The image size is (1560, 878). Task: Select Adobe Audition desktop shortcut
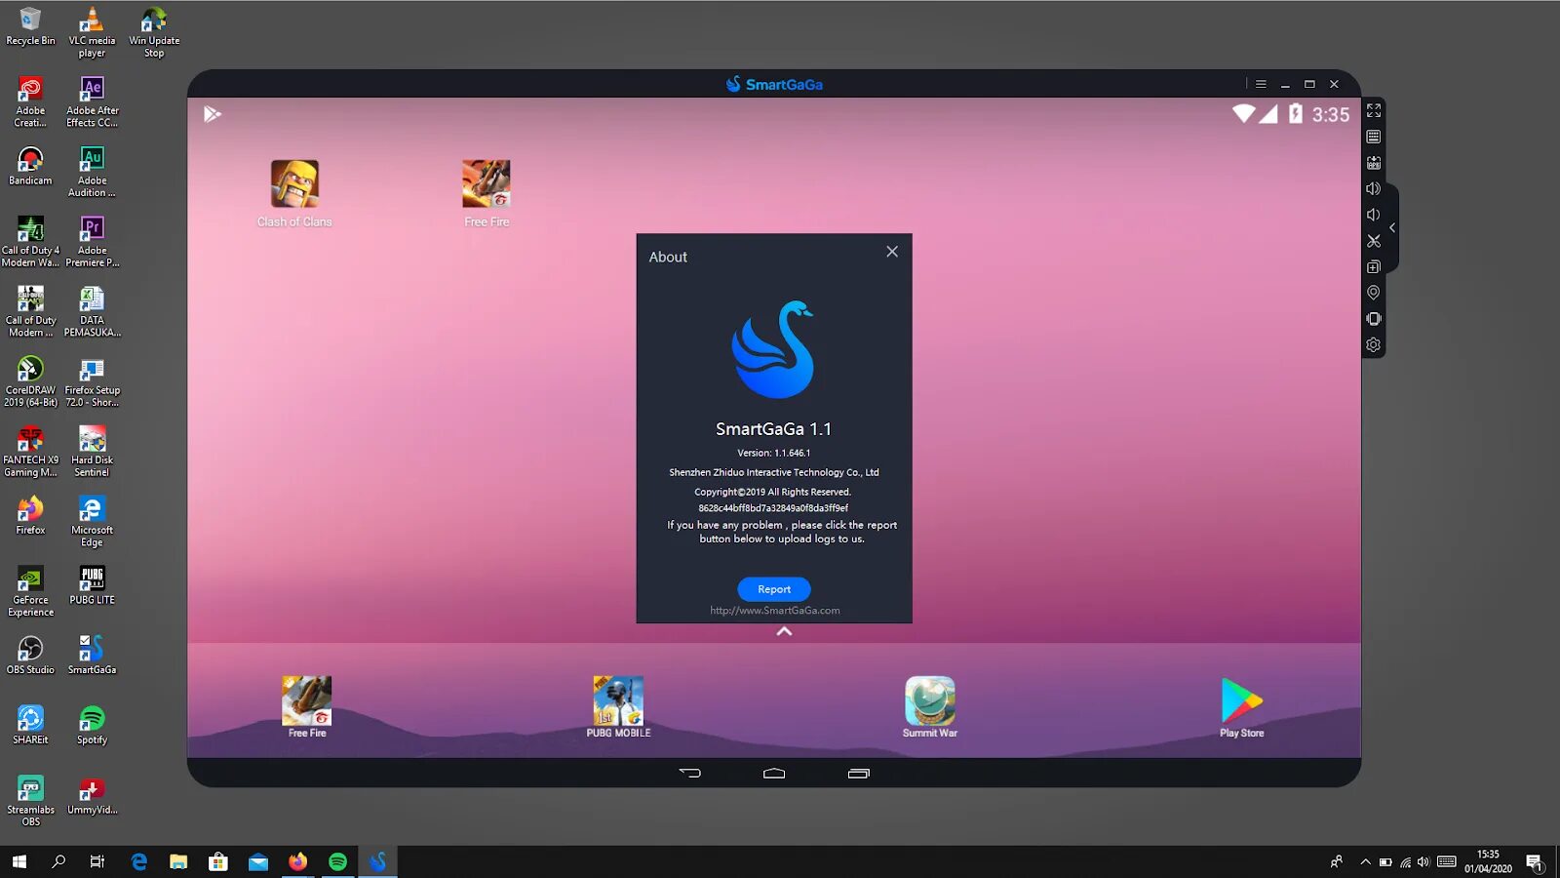coord(92,172)
